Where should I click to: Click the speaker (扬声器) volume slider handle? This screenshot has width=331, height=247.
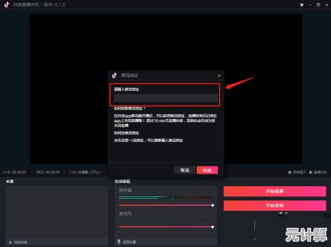click(x=213, y=205)
